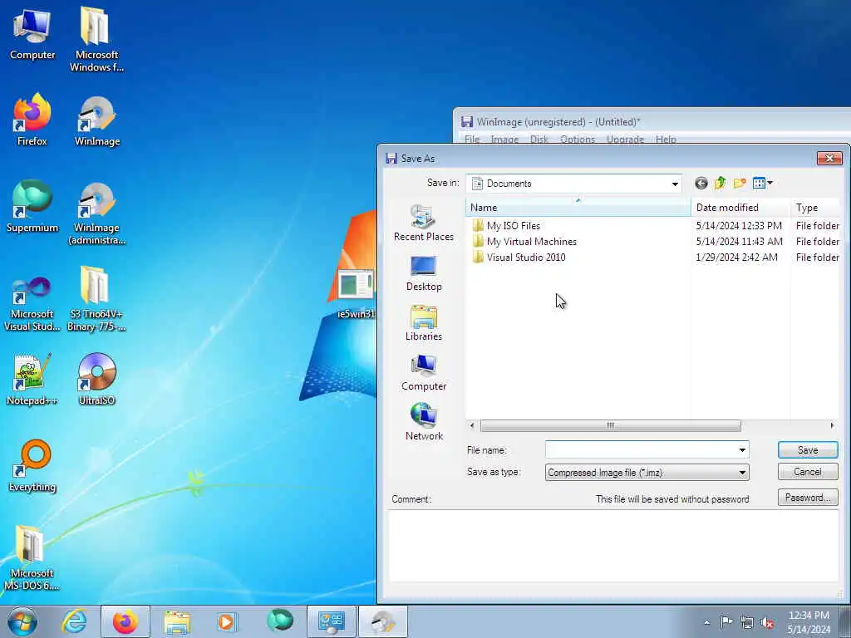Go back to the last folder visited
851x638 pixels.
tap(701, 184)
